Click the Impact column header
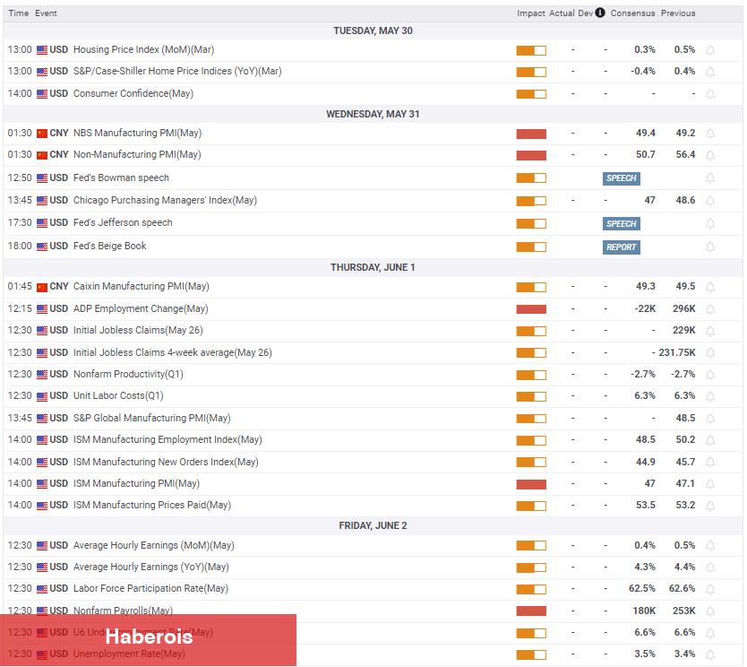Screen dimensions: 747x667 531,13
